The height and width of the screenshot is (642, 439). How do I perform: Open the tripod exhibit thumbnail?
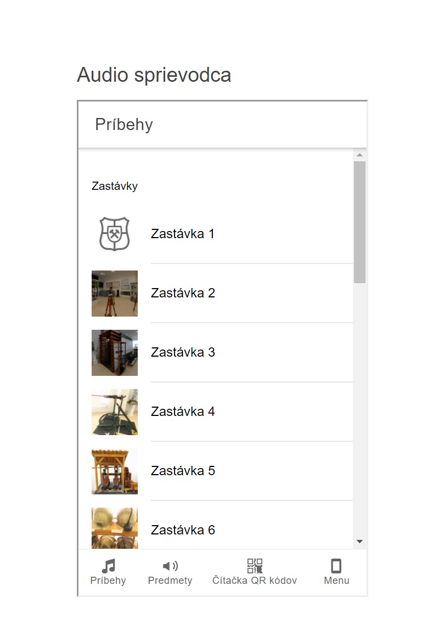coord(115,293)
